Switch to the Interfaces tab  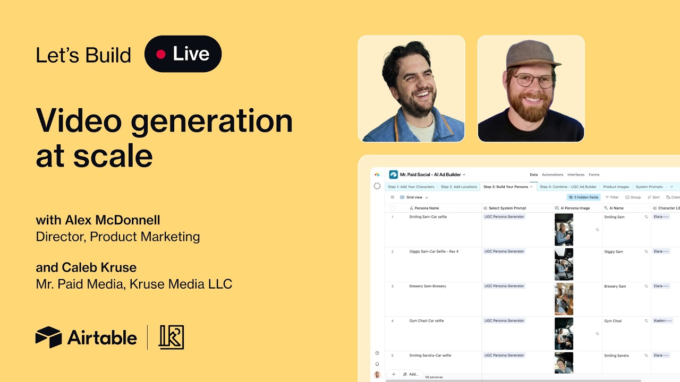576,175
